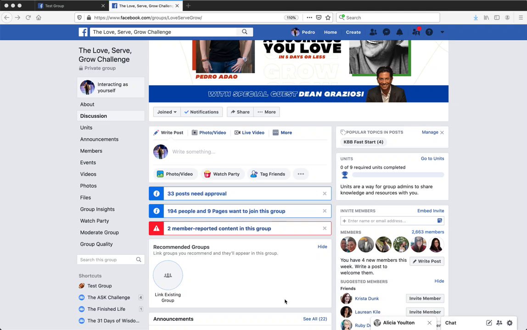The width and height of the screenshot is (527, 330).
Task: Invite Krista Dunk with Invite Member button
Action: point(425,298)
